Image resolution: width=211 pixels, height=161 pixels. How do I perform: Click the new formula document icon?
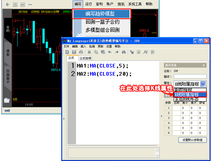click(x=67, y=52)
